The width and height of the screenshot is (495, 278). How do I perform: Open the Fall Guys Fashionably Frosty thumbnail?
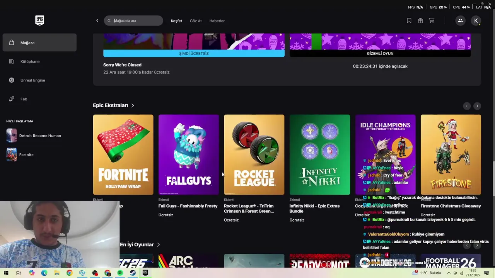[x=189, y=154]
